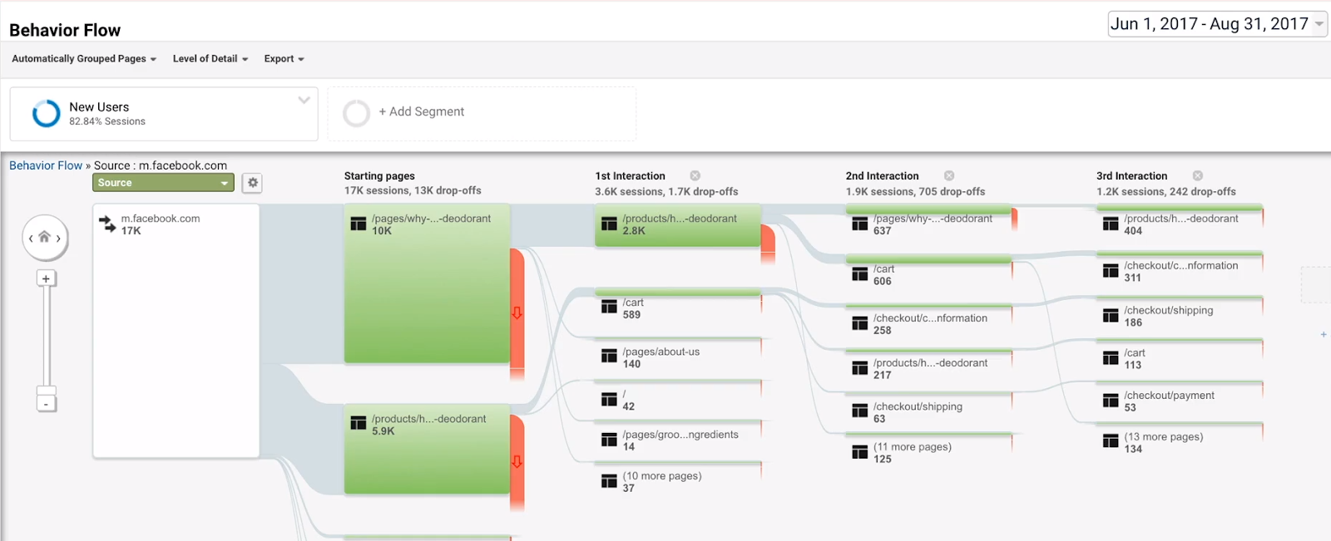
Task: Click the red drop-off arrow on /pages/why deodorant node
Action: click(517, 312)
